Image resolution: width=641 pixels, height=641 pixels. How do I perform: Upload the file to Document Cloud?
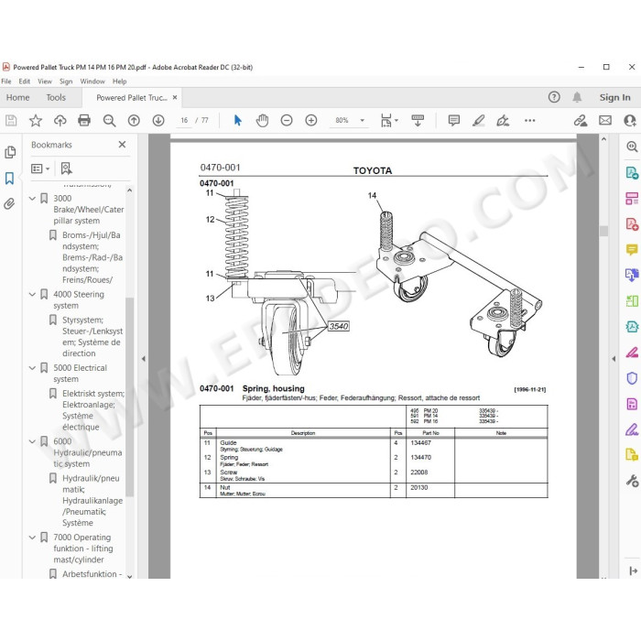click(60, 120)
